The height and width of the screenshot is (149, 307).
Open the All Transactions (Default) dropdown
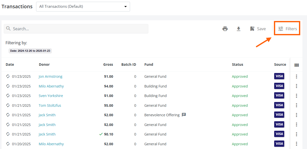pos(83,6)
